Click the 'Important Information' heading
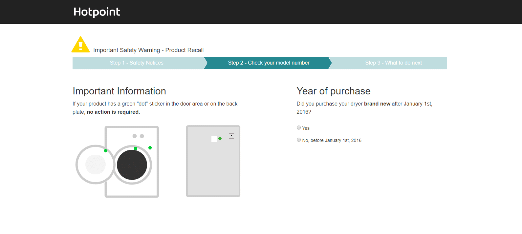The width and height of the screenshot is (522, 234). click(119, 91)
